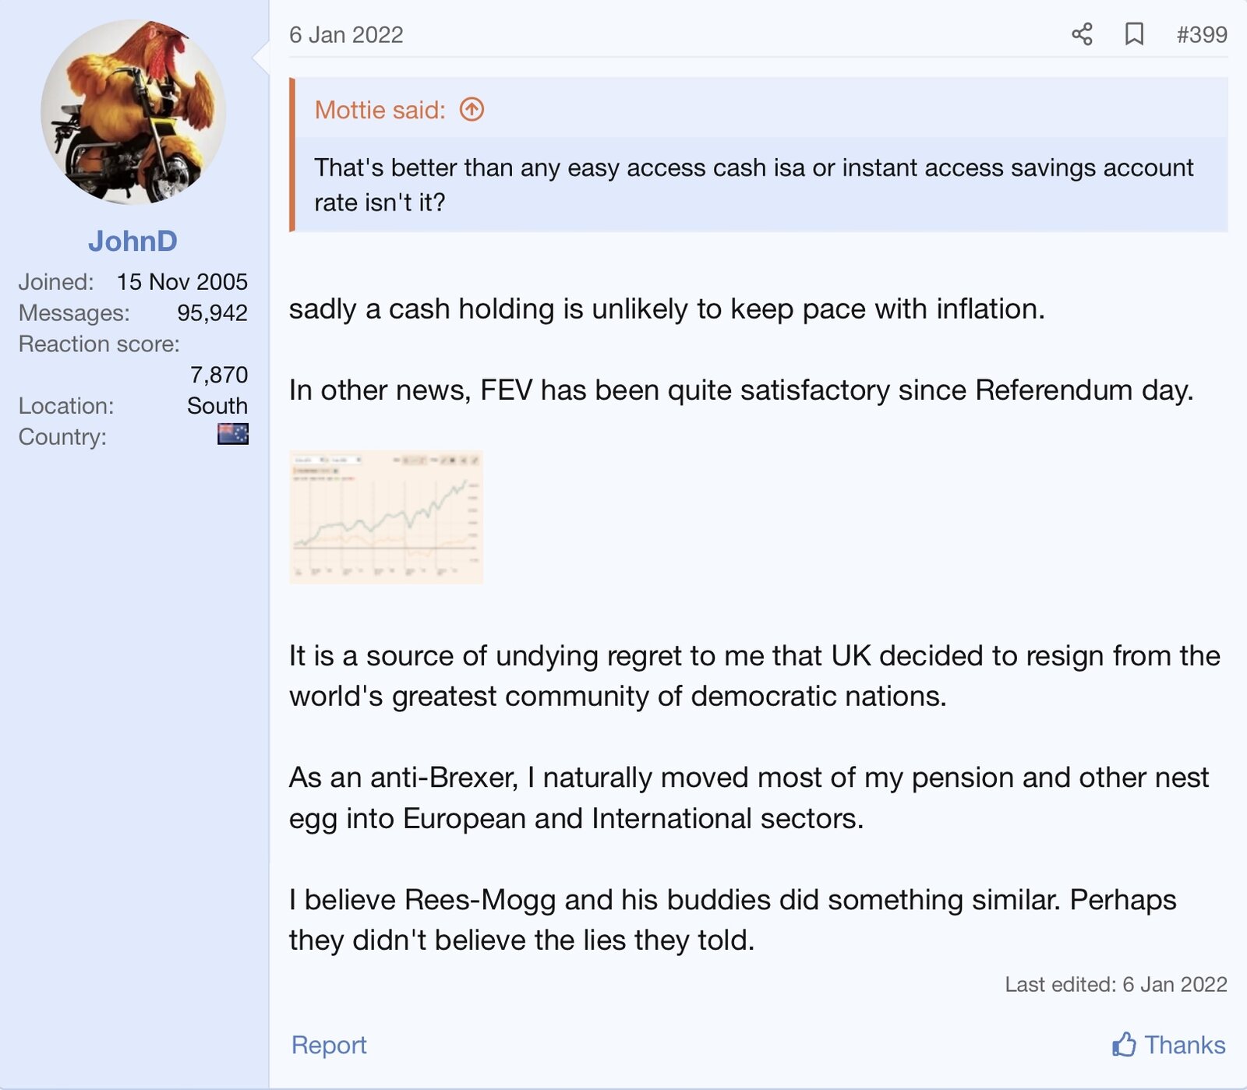The width and height of the screenshot is (1247, 1090).
Task: Click the messages count 95,942
Action: coord(212,312)
